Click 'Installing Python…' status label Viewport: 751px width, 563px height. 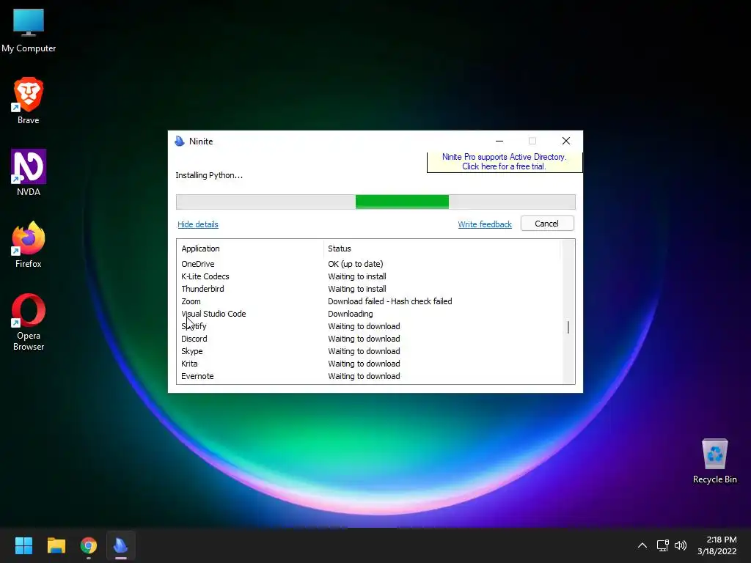(x=209, y=175)
